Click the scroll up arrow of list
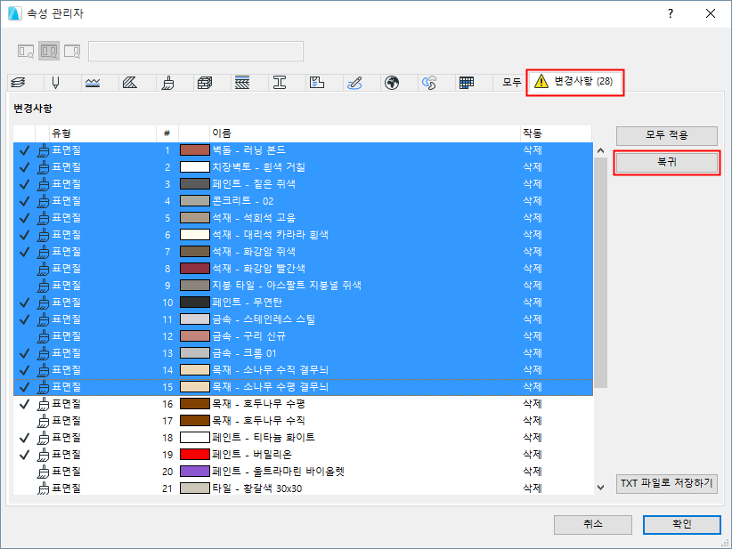The height and width of the screenshot is (549, 732). [601, 150]
